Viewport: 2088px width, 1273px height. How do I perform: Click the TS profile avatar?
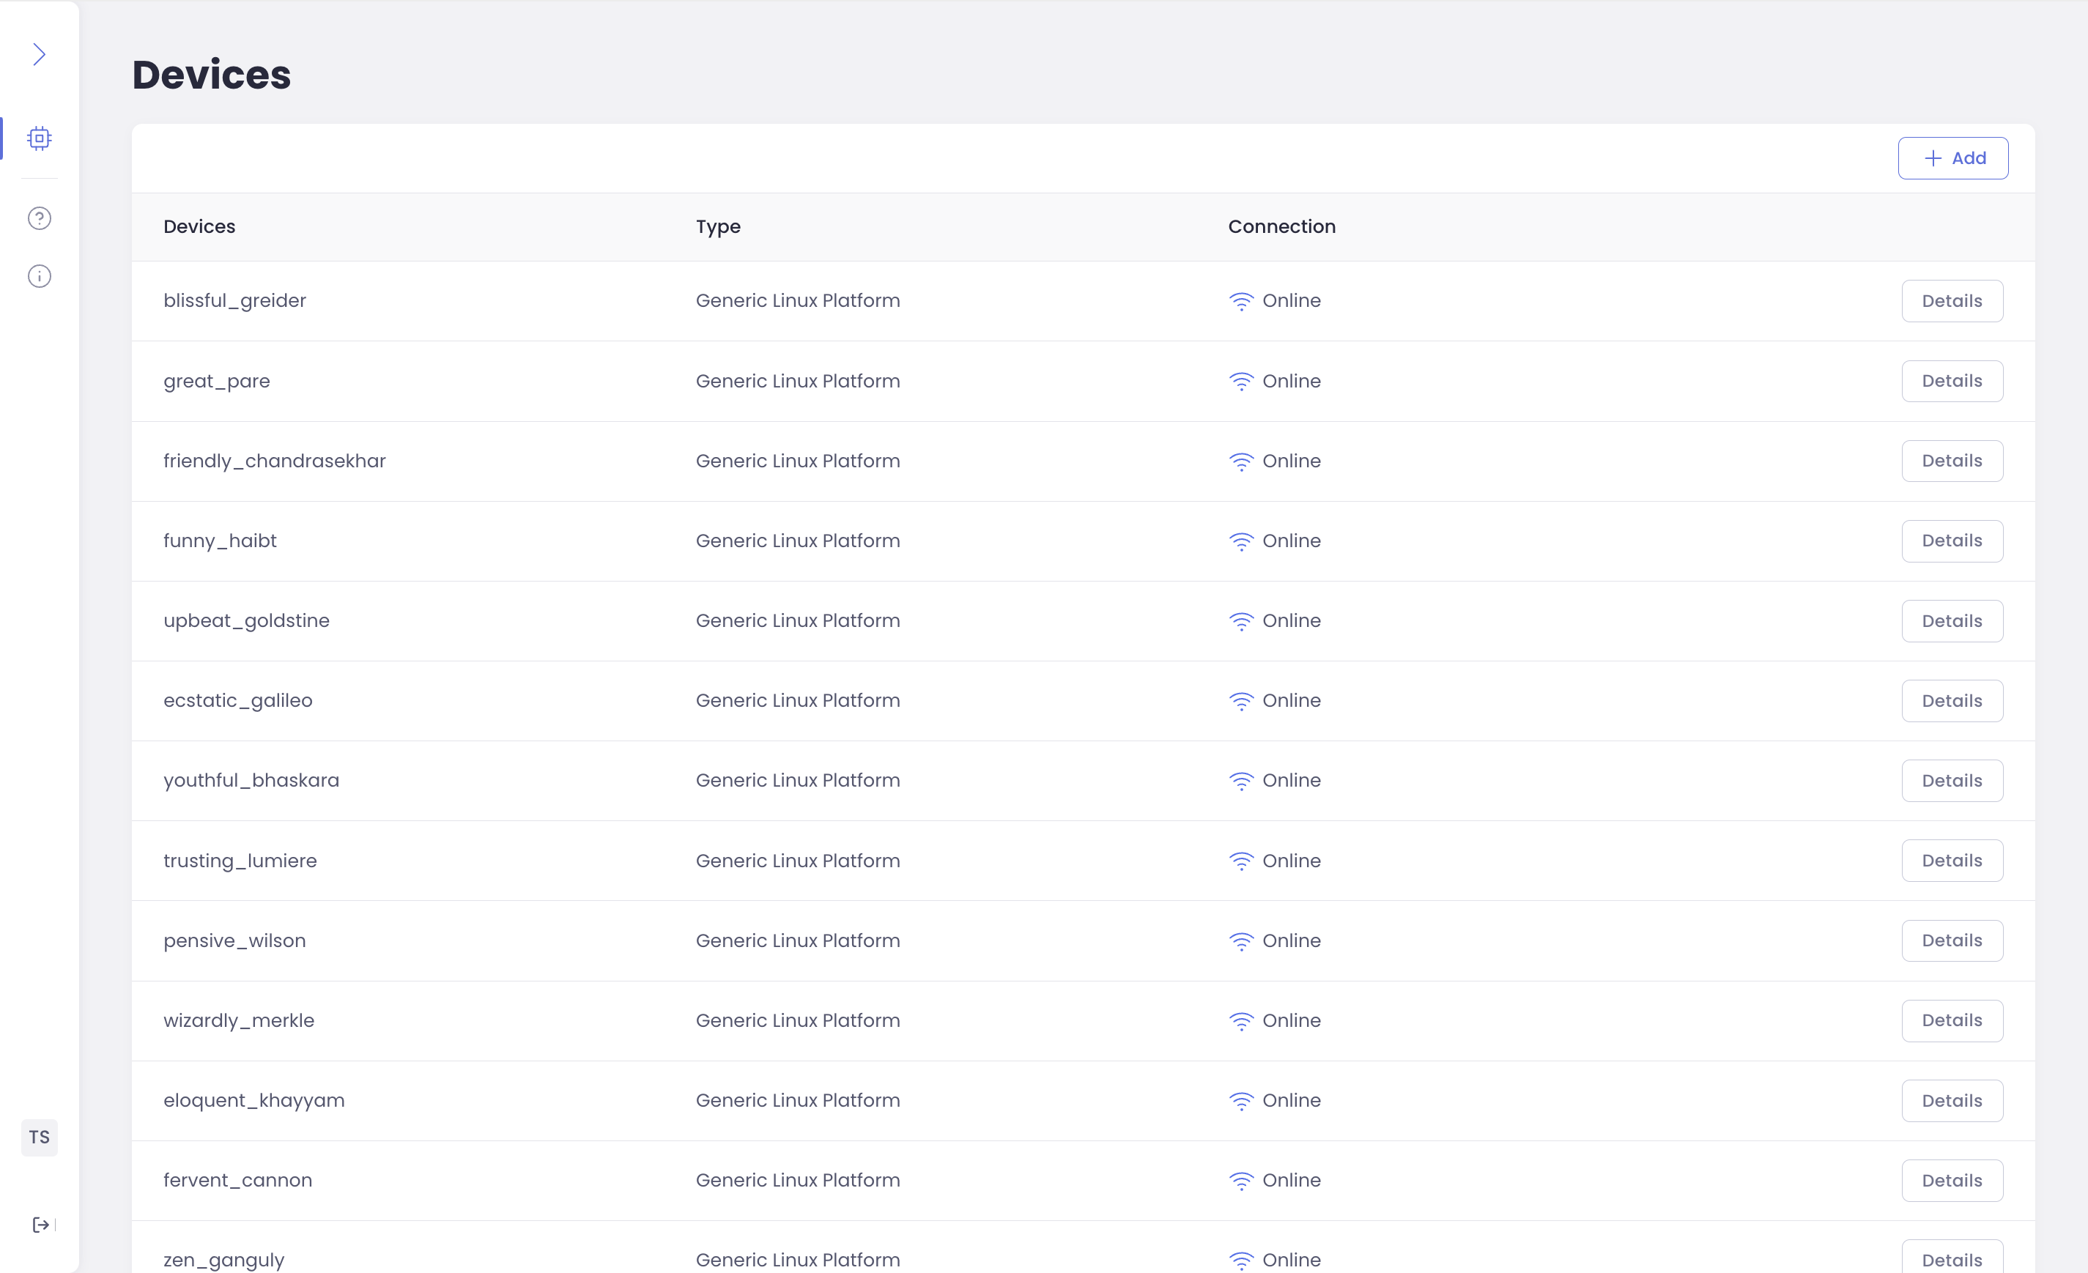(39, 1137)
